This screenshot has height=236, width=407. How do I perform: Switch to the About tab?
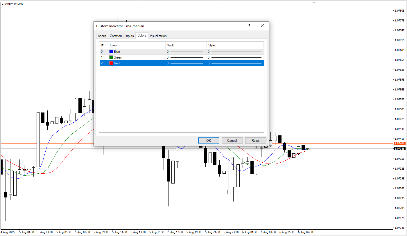[x=102, y=36]
